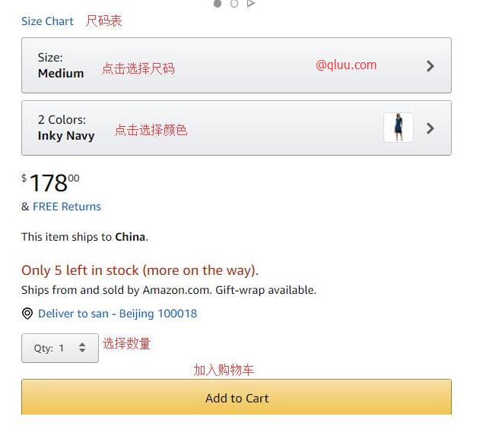Click Deliver to san - Beijing 100018

(x=117, y=314)
